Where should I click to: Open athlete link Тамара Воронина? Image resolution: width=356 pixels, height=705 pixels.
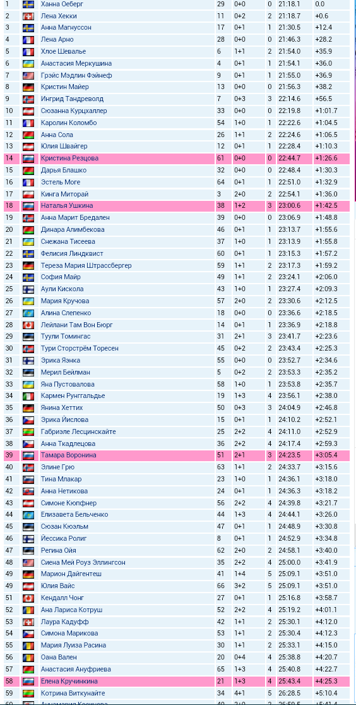pyautogui.click(x=68, y=455)
